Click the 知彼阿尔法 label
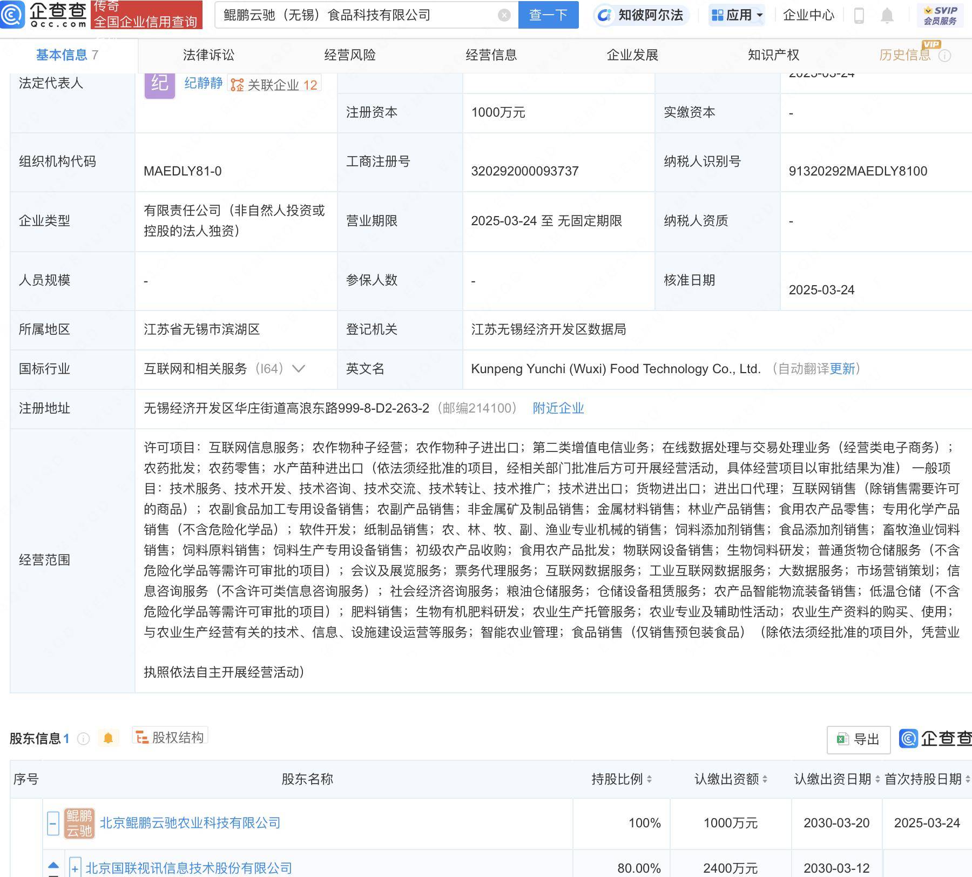The height and width of the screenshot is (877, 972). 651,15
